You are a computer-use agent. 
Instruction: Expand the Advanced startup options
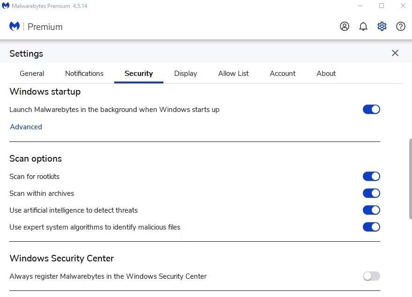(26, 127)
